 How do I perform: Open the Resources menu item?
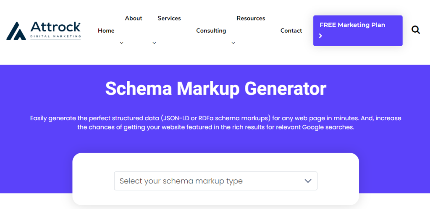[x=251, y=18]
